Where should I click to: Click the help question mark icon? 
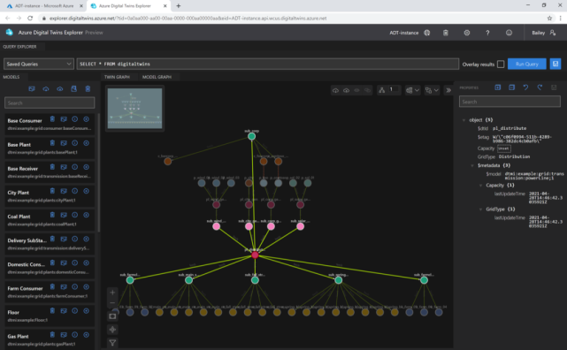click(487, 33)
